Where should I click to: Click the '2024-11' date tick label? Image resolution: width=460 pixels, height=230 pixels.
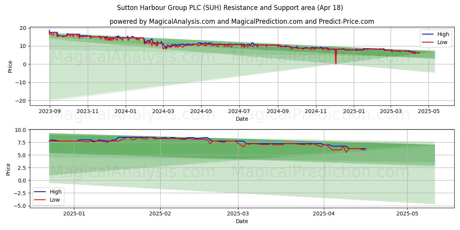click(x=316, y=112)
